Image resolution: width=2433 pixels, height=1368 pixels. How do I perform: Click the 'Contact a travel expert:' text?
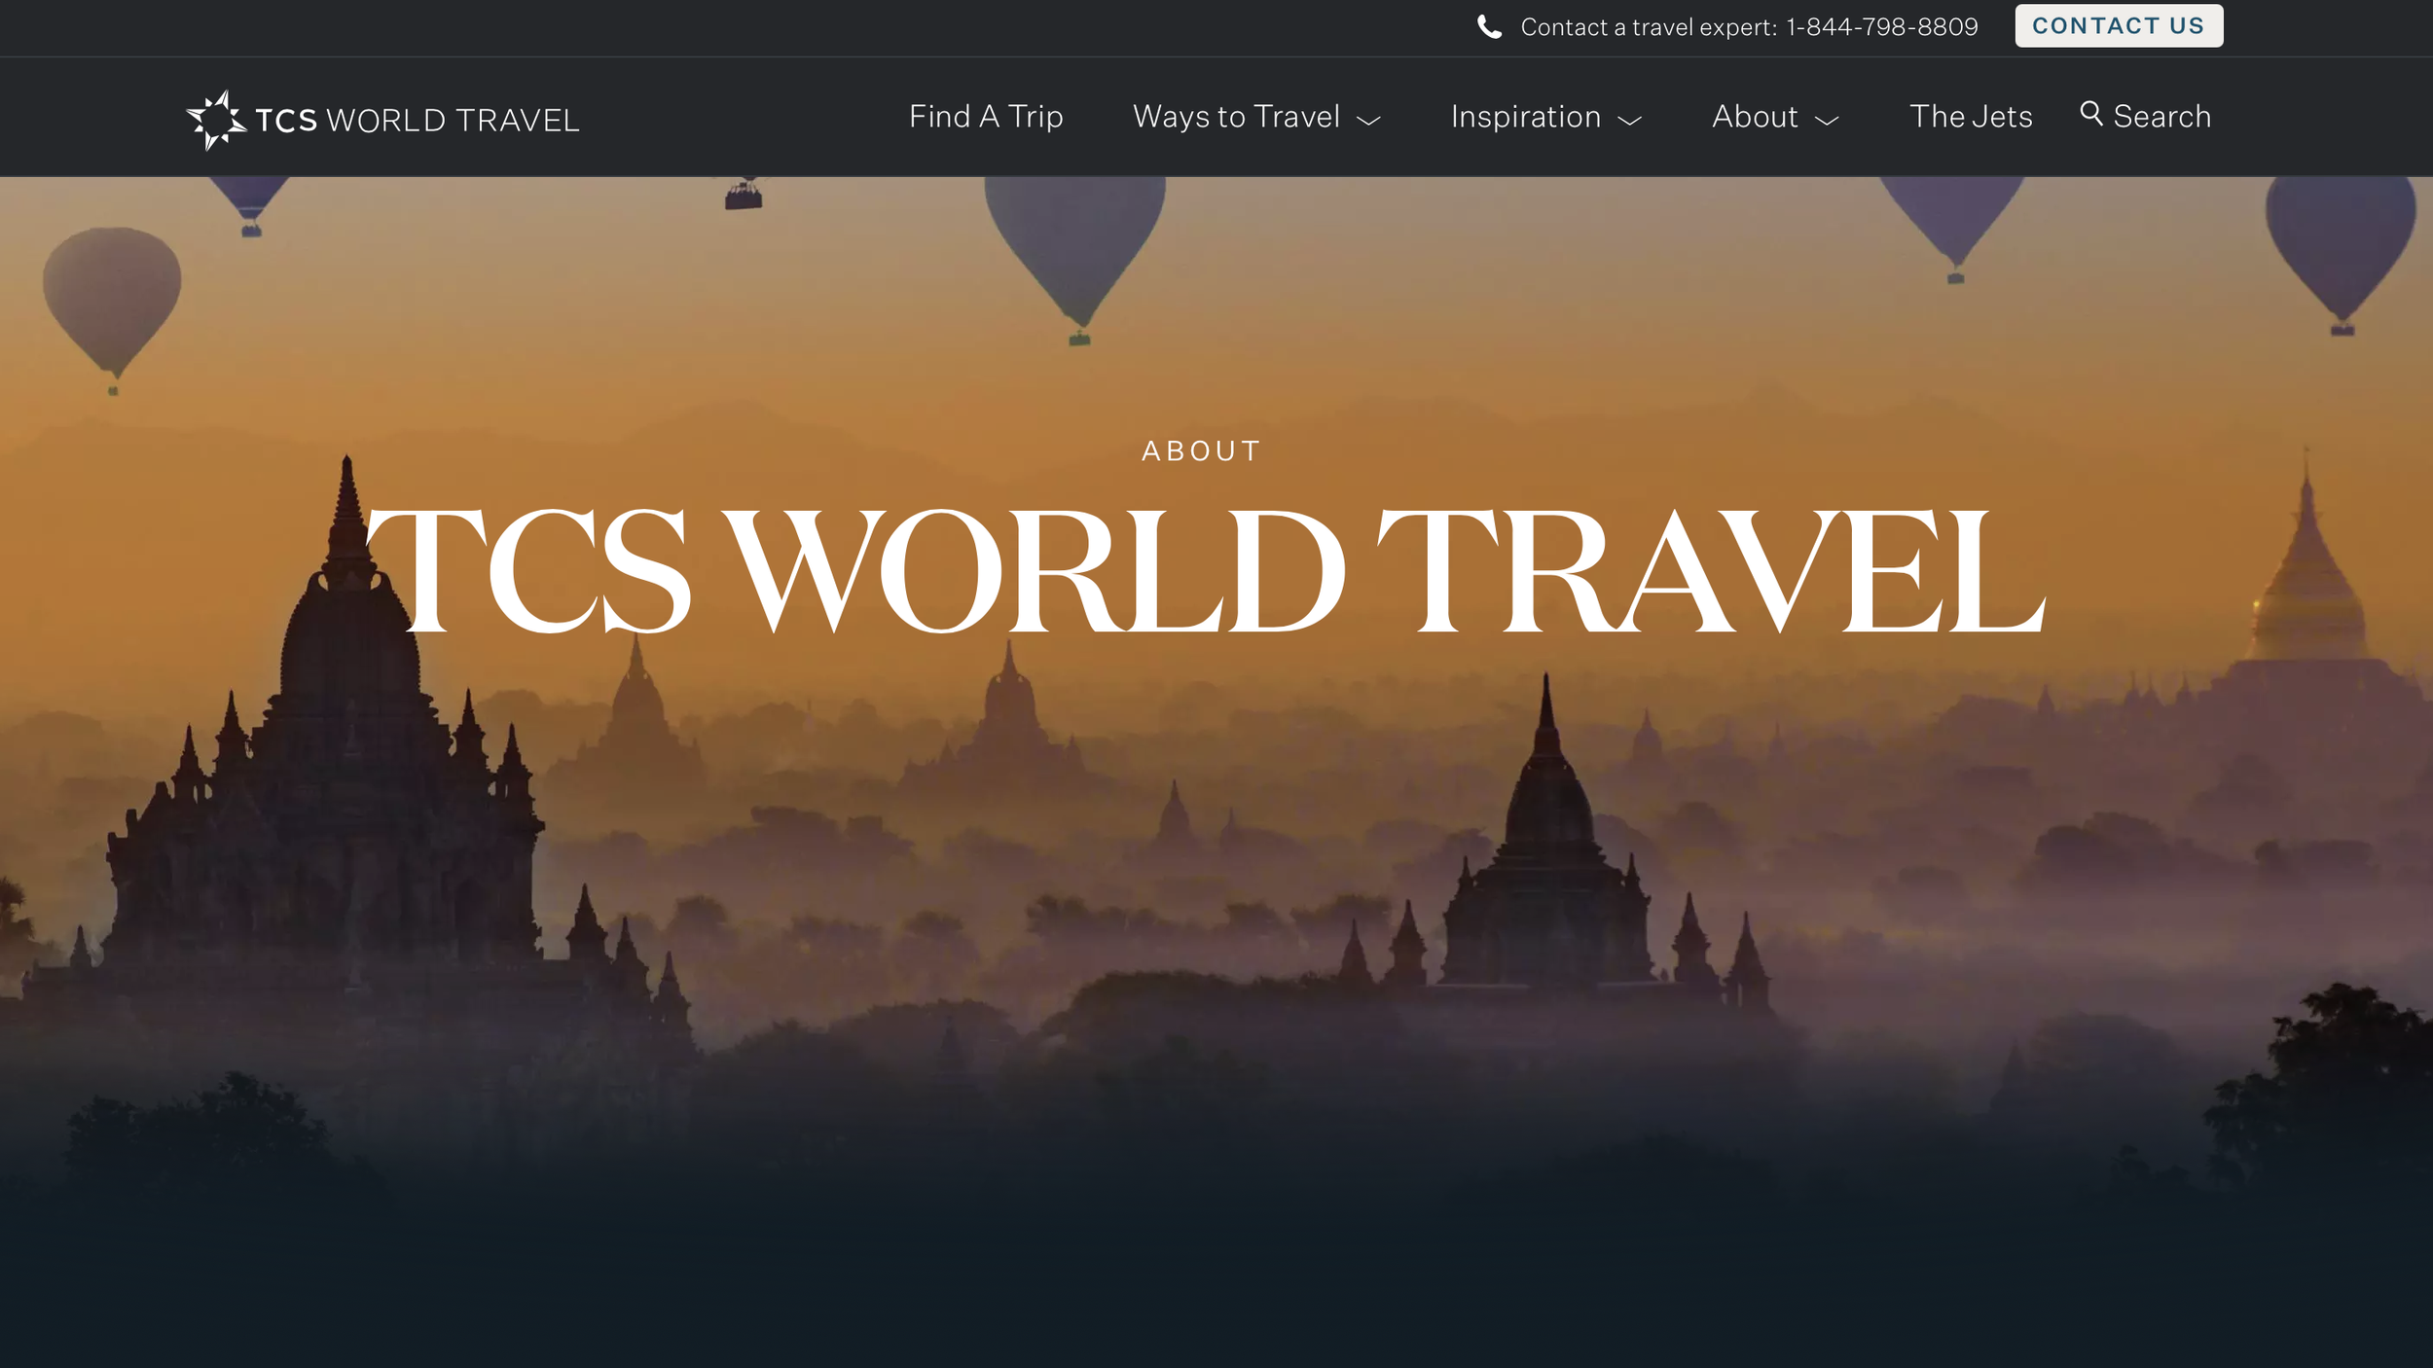tap(1649, 27)
